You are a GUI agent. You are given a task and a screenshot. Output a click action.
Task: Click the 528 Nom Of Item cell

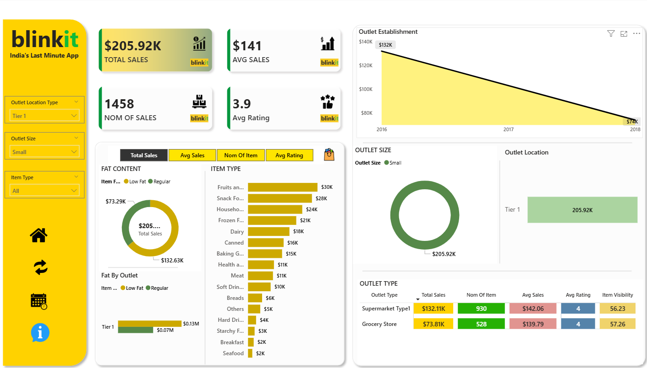(481, 324)
